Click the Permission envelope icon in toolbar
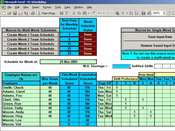The image size is (175, 131). click(21, 13)
